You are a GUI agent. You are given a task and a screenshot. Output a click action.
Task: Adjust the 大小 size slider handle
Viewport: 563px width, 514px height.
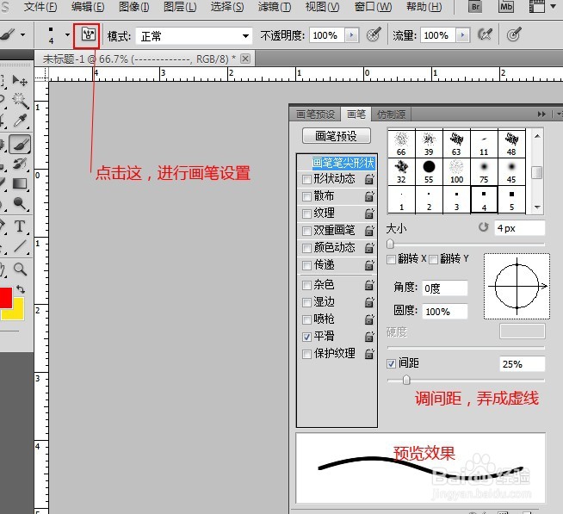390,245
